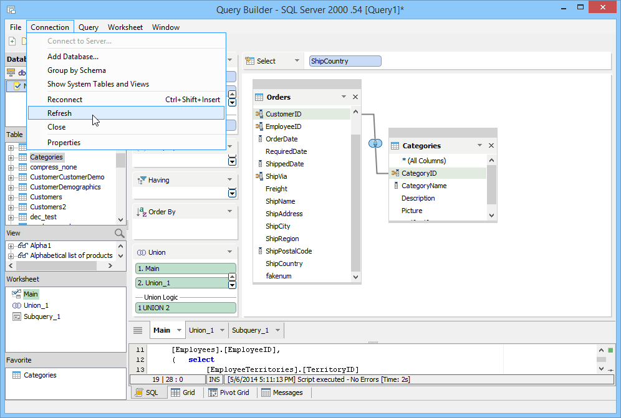This screenshot has height=418, width=621.
Task: Click the Union overlapping circles icon
Action: [x=142, y=252]
